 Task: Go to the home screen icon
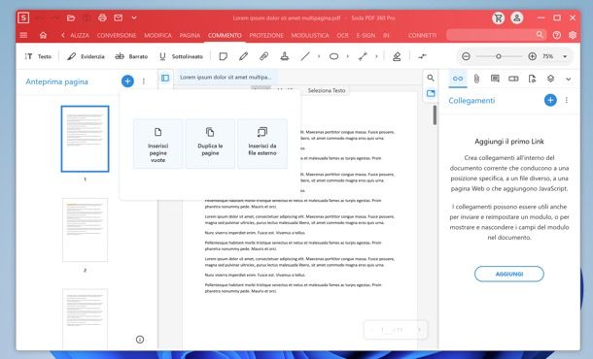pos(43,35)
